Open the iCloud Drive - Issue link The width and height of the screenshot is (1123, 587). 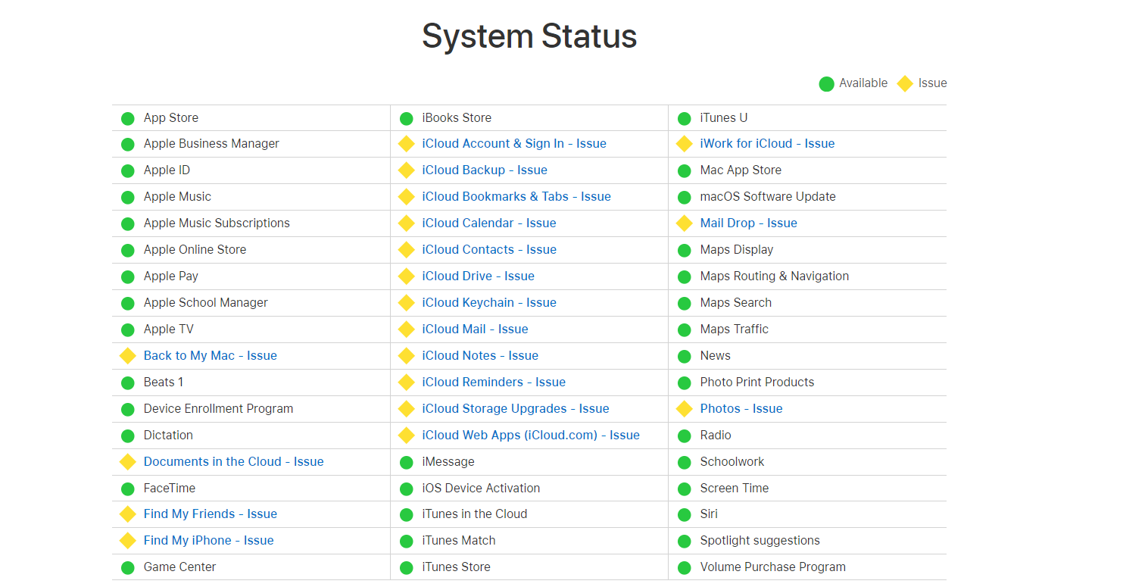[479, 276]
